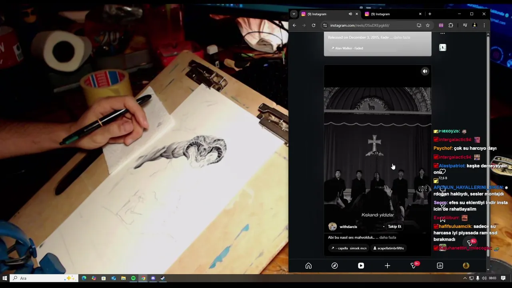Image resolution: width=512 pixels, height=288 pixels.
Task: Open Steam from the taskbar
Action: click(163, 278)
